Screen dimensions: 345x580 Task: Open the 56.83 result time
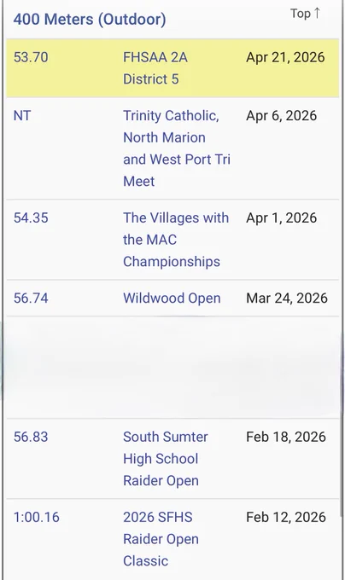[31, 437]
